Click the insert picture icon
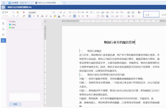Screen dimensions: 166x108 (x=103, y=12)
